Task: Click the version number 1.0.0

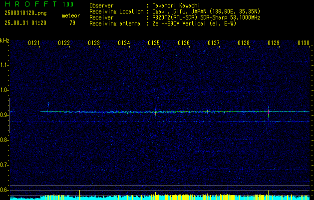Action: click(x=68, y=4)
